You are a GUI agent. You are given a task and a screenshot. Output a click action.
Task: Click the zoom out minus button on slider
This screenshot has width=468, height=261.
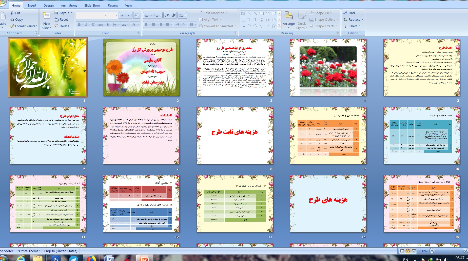pos(432,251)
